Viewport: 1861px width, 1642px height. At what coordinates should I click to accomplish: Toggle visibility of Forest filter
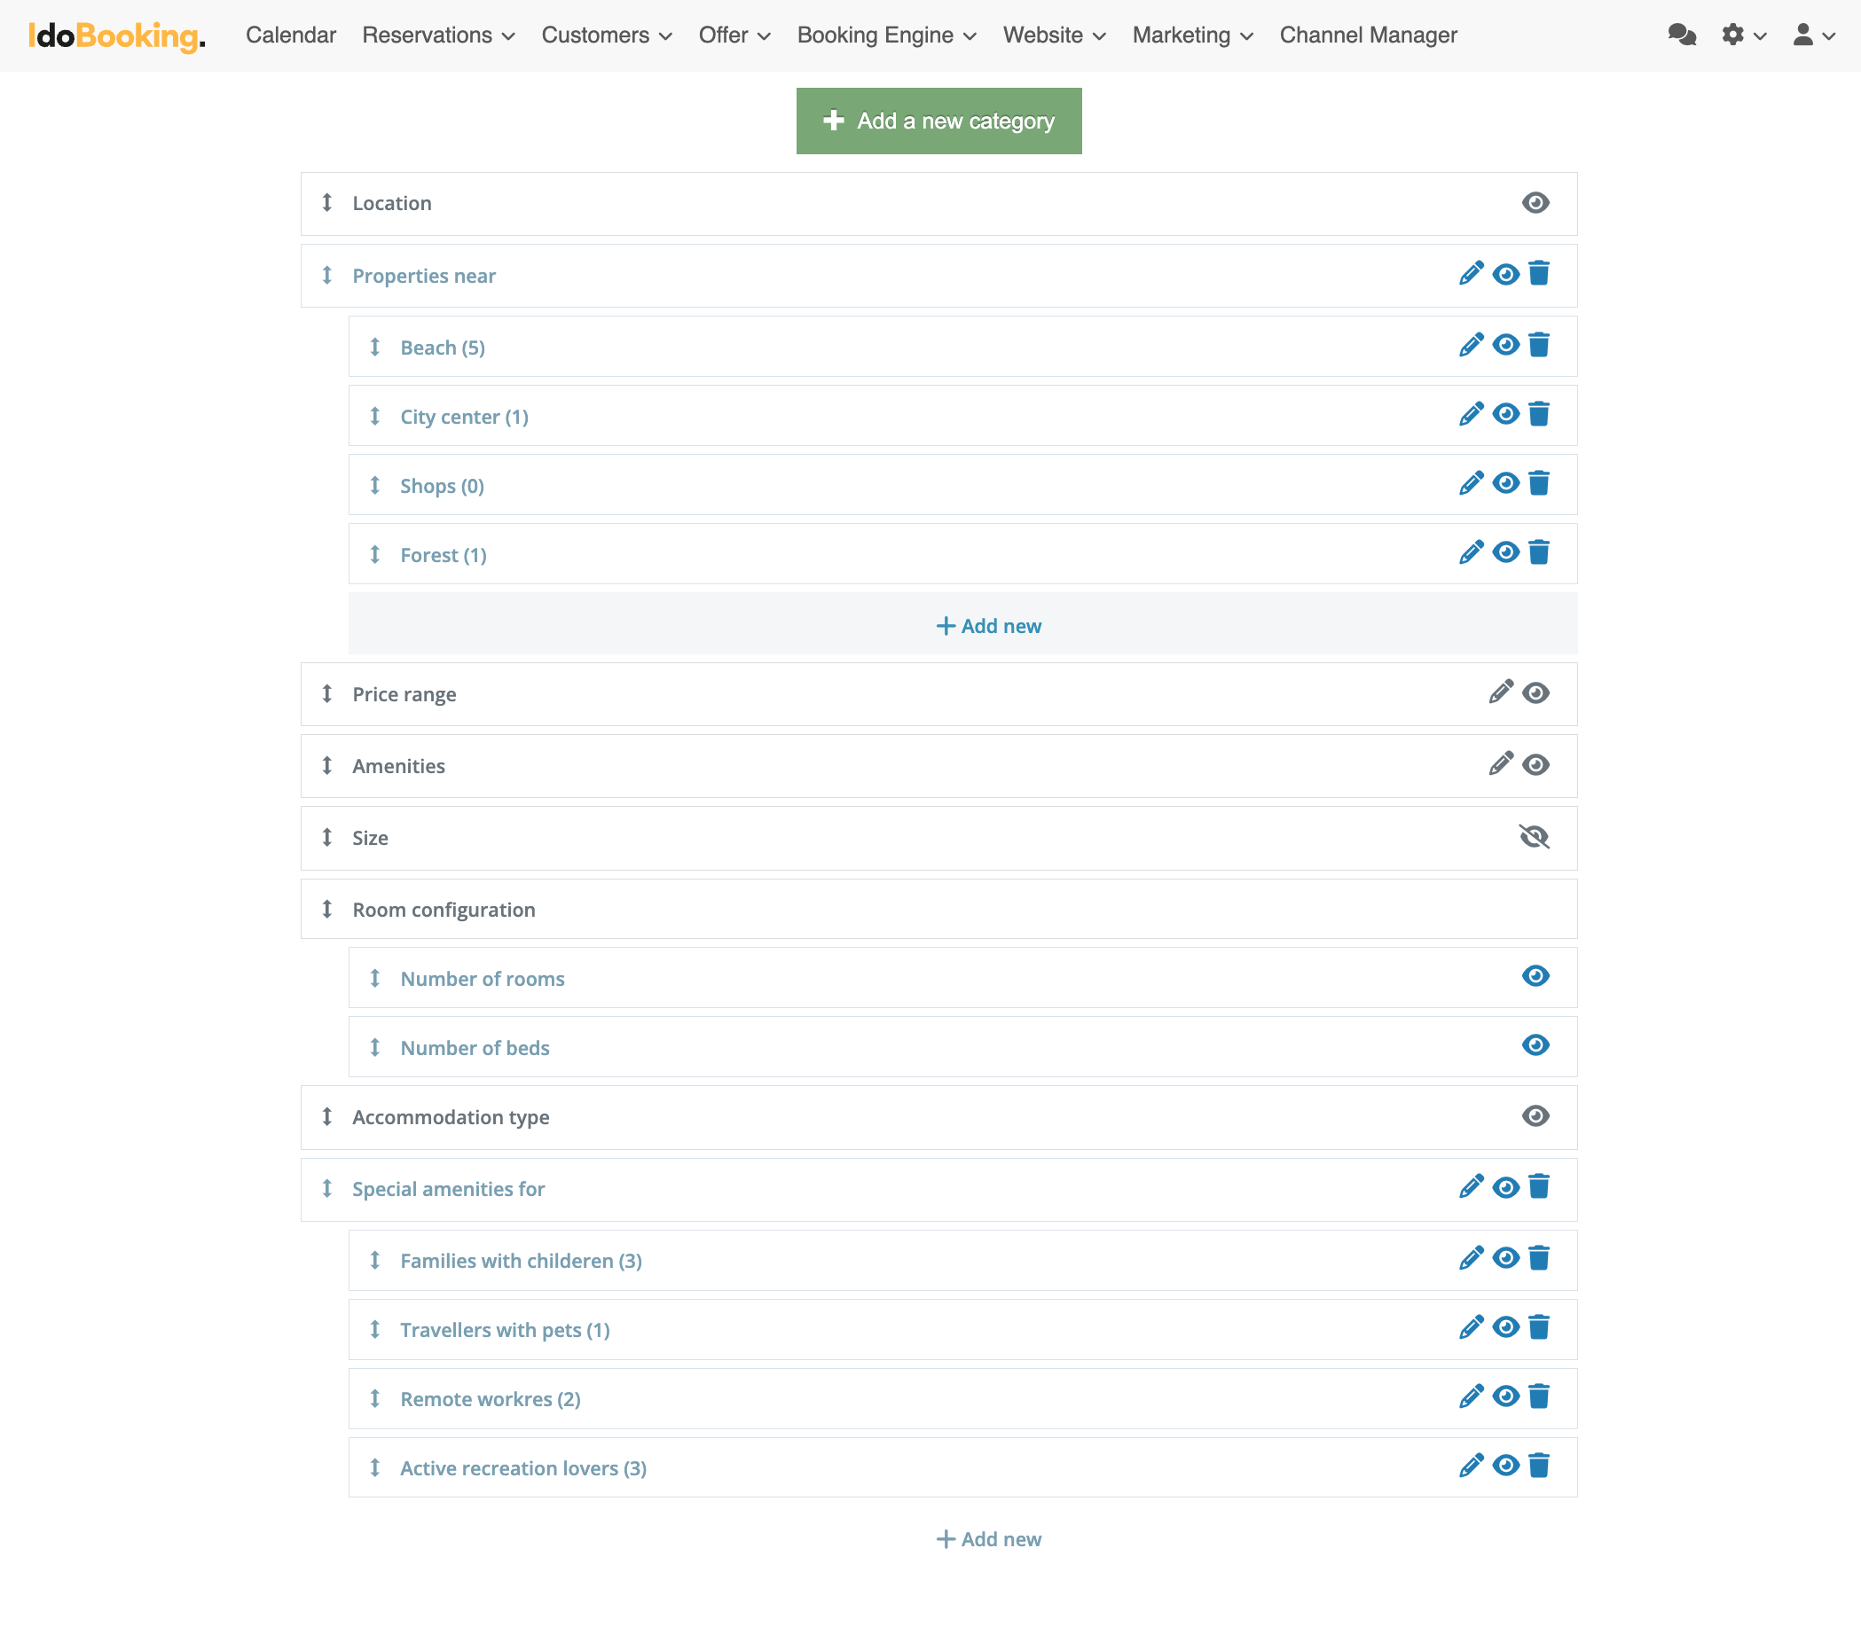tap(1505, 553)
